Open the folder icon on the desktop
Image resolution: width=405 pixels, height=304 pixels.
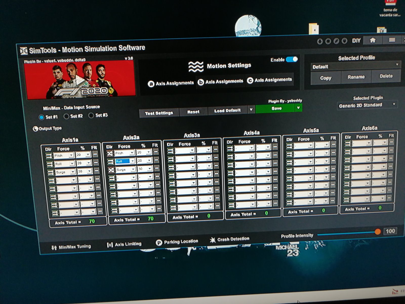coord(314,29)
